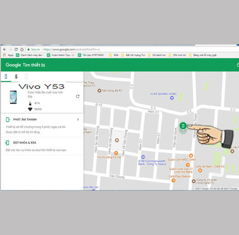Select the third greyed device tab
The height and width of the screenshot is (235, 239).
coord(27,76)
